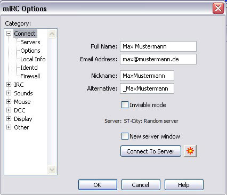Expand the Display category
227x195 pixels.
tap(9, 119)
